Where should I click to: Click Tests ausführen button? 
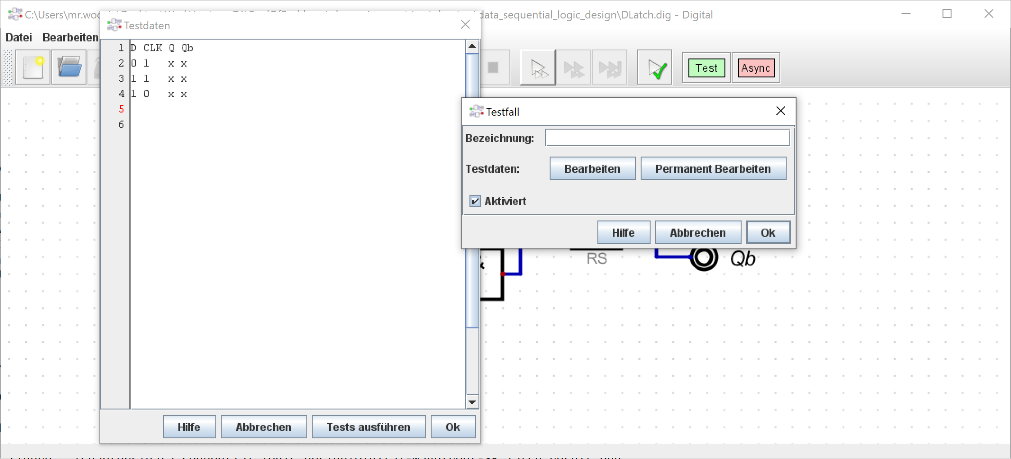tap(369, 427)
